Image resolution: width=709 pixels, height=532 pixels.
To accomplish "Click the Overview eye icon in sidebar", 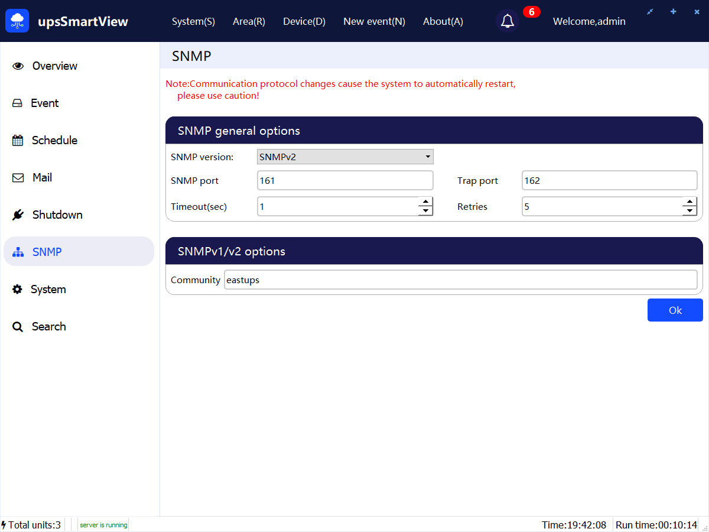I will coord(18,66).
